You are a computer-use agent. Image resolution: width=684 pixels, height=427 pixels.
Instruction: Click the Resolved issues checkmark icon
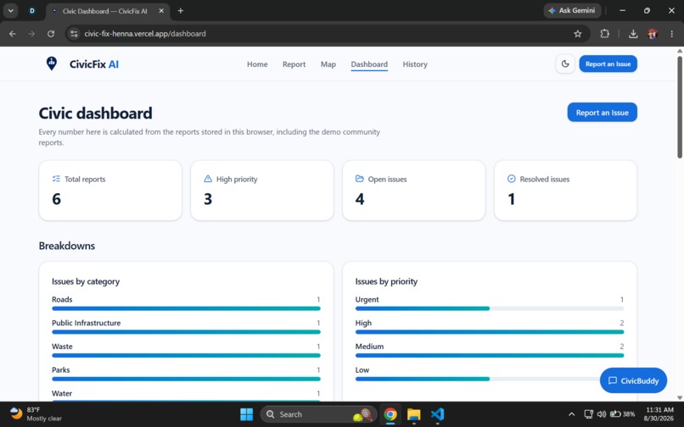click(x=511, y=179)
